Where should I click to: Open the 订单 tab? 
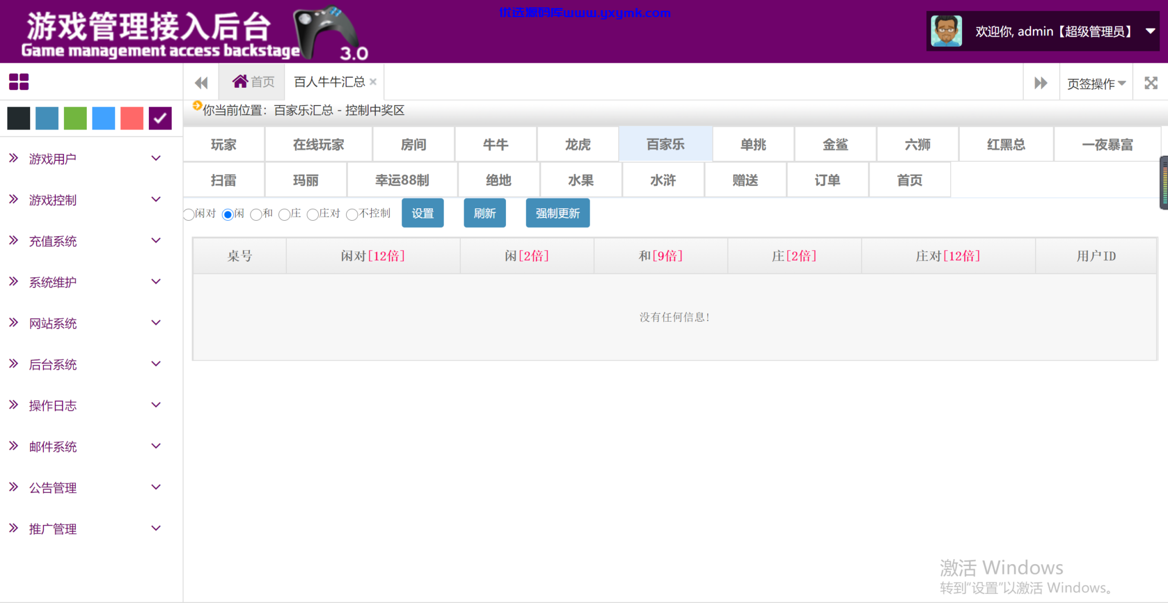pos(828,180)
